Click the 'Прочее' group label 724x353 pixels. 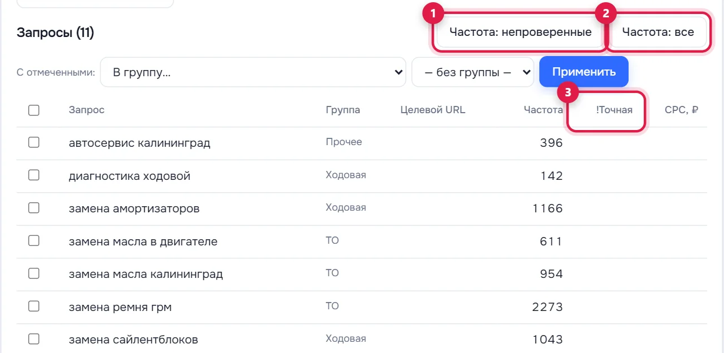tap(344, 142)
